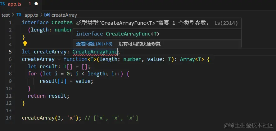Click the error message text in the hover popup
The image size is (276, 131).
[x=143, y=23]
